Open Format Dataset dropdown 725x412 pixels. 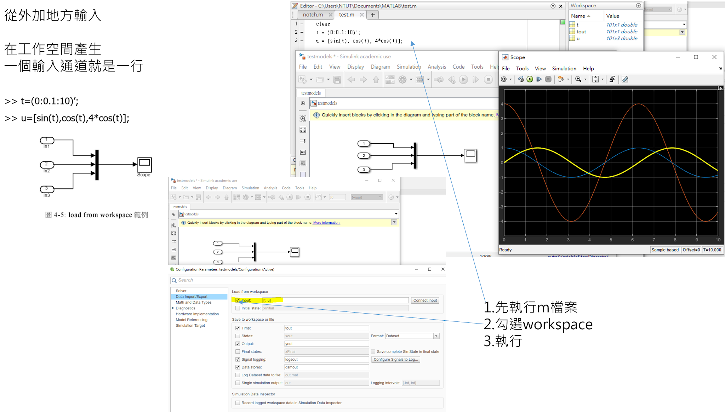[x=436, y=336]
